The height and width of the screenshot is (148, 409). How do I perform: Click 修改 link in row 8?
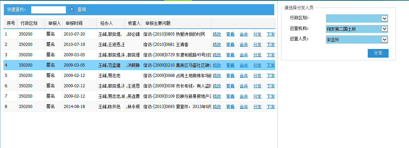click(217, 107)
